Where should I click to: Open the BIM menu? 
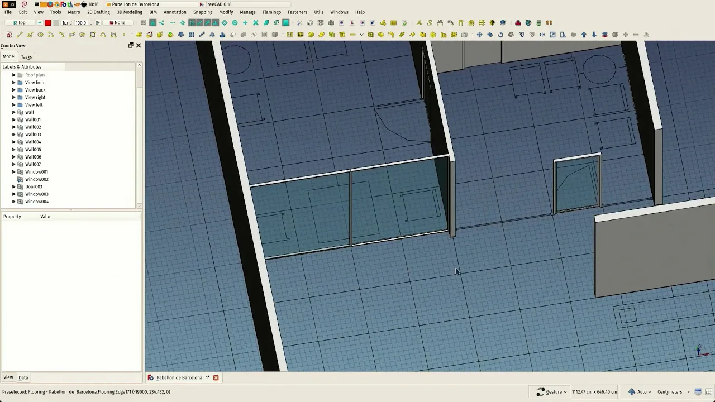[x=153, y=12]
